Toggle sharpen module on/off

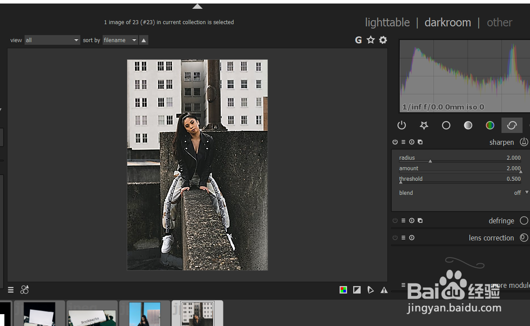point(395,142)
